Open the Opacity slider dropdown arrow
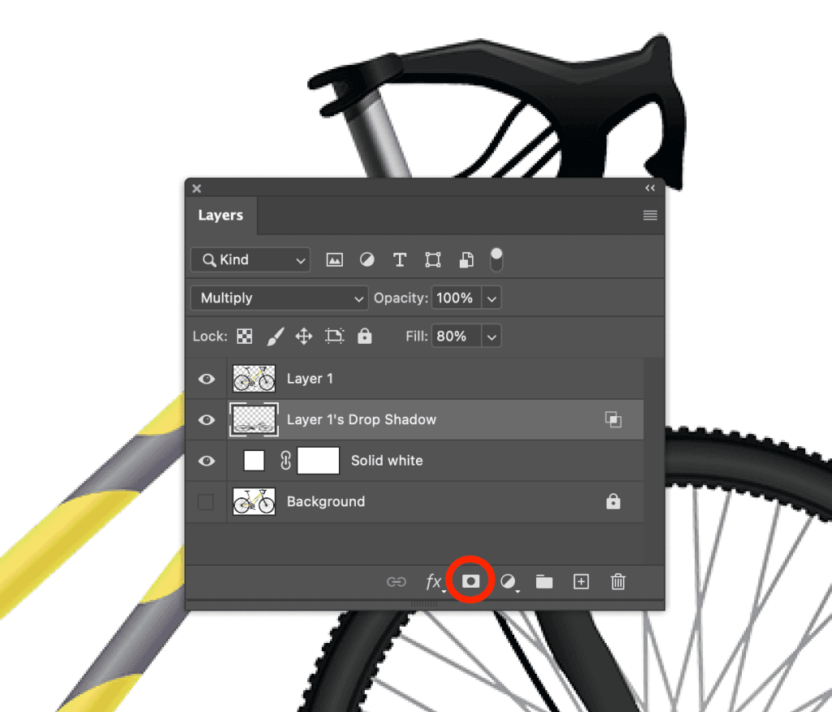 [492, 298]
